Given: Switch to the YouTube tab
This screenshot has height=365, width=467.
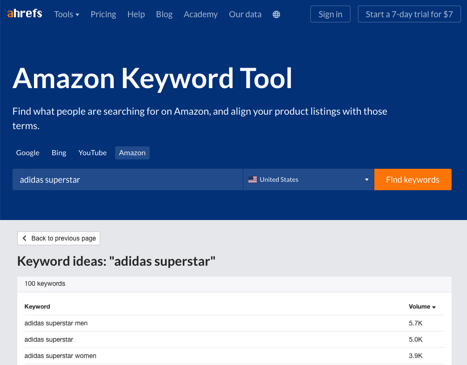Looking at the screenshot, I should [92, 153].
